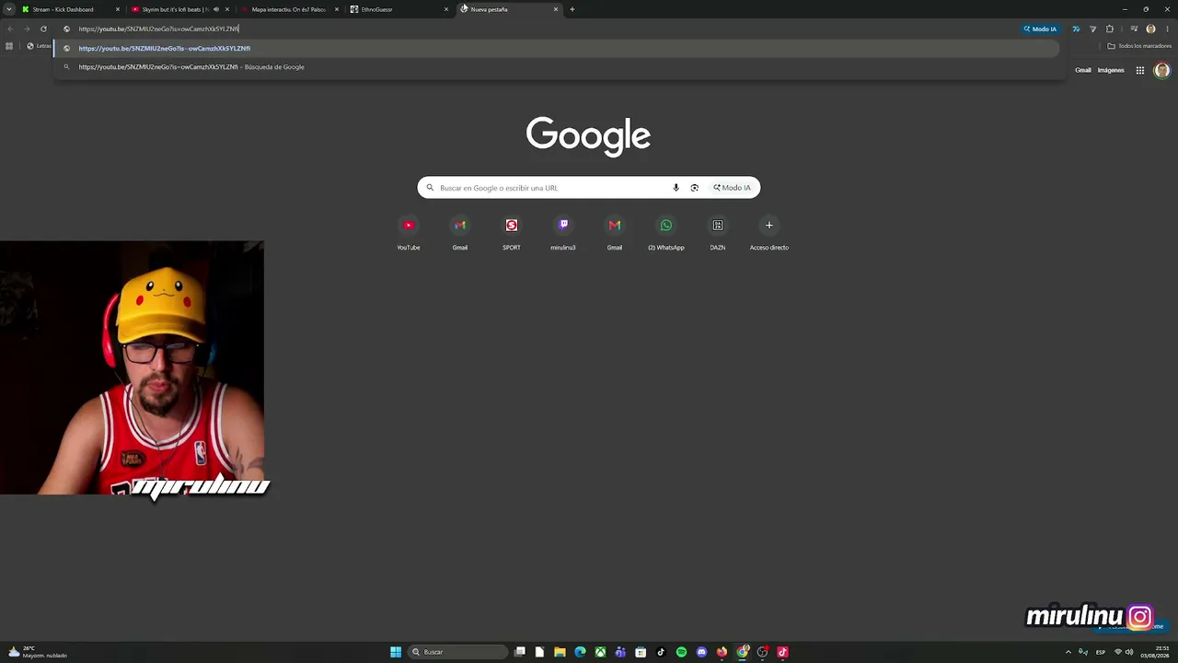Mute audio on the Skyrim tab

click(x=215, y=9)
